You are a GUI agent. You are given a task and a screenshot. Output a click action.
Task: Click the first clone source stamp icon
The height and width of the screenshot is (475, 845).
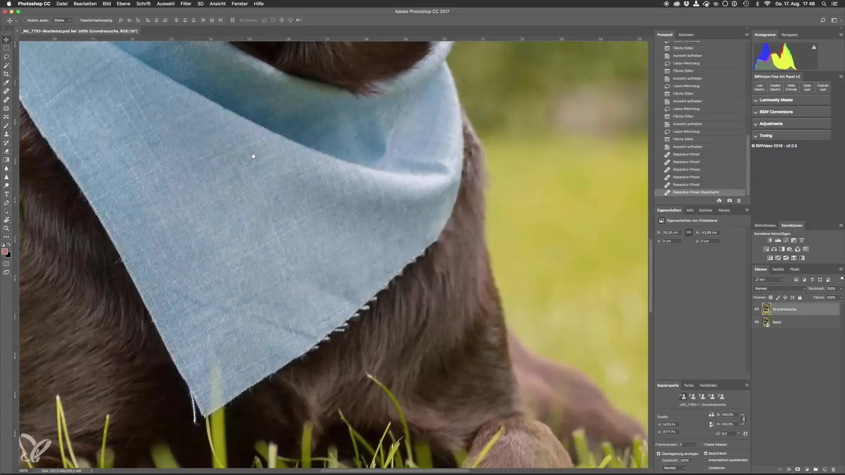coord(683,396)
